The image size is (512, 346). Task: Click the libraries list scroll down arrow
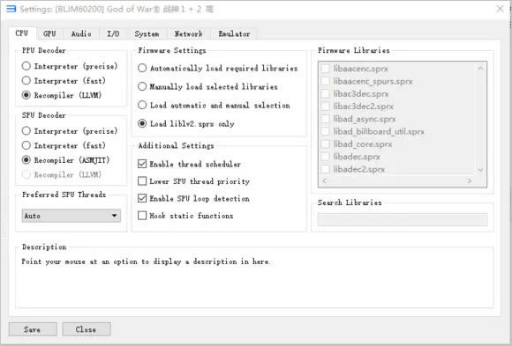coord(480,169)
